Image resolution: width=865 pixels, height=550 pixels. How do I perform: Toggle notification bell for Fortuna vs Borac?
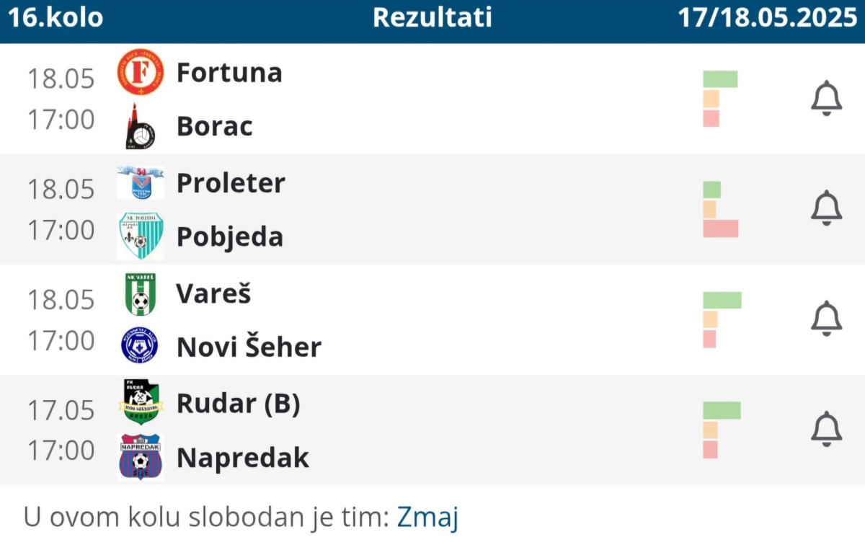click(x=826, y=99)
